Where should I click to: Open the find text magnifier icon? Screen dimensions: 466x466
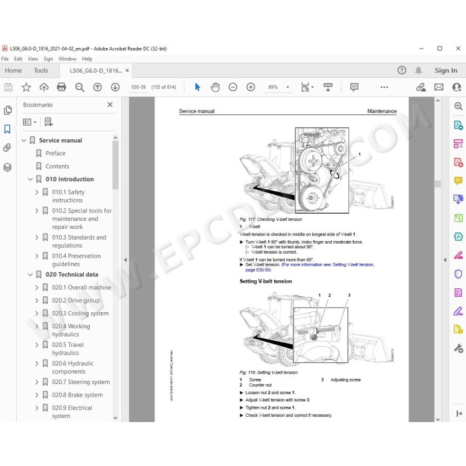pos(79,87)
